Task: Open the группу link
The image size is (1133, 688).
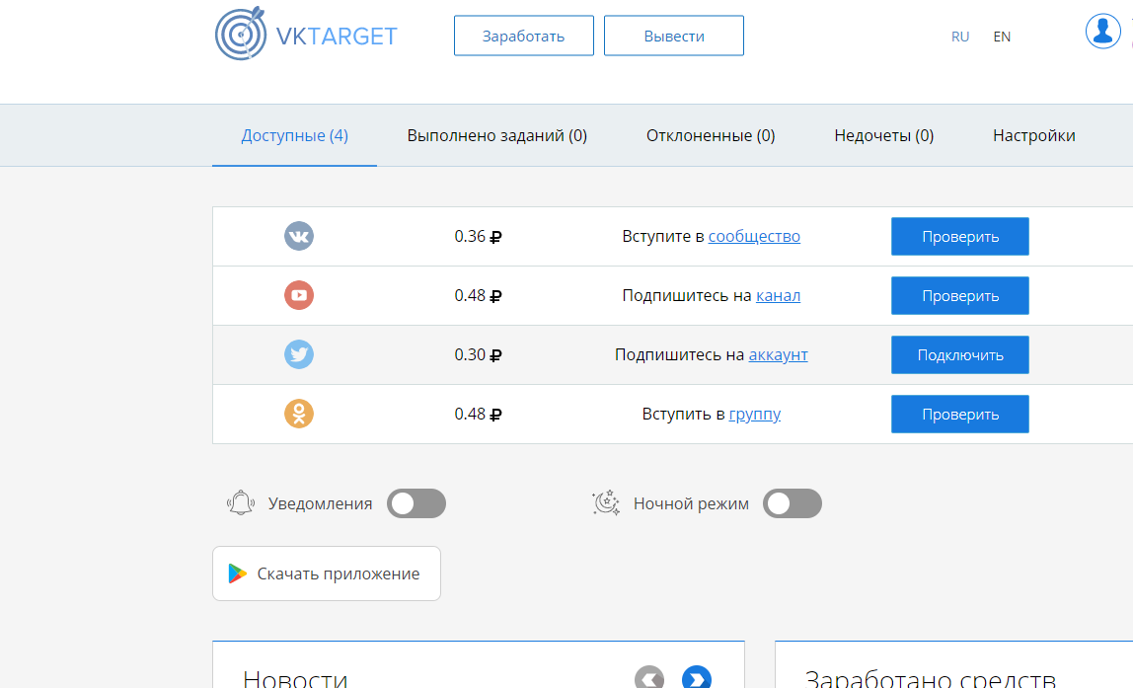Action: (x=755, y=415)
